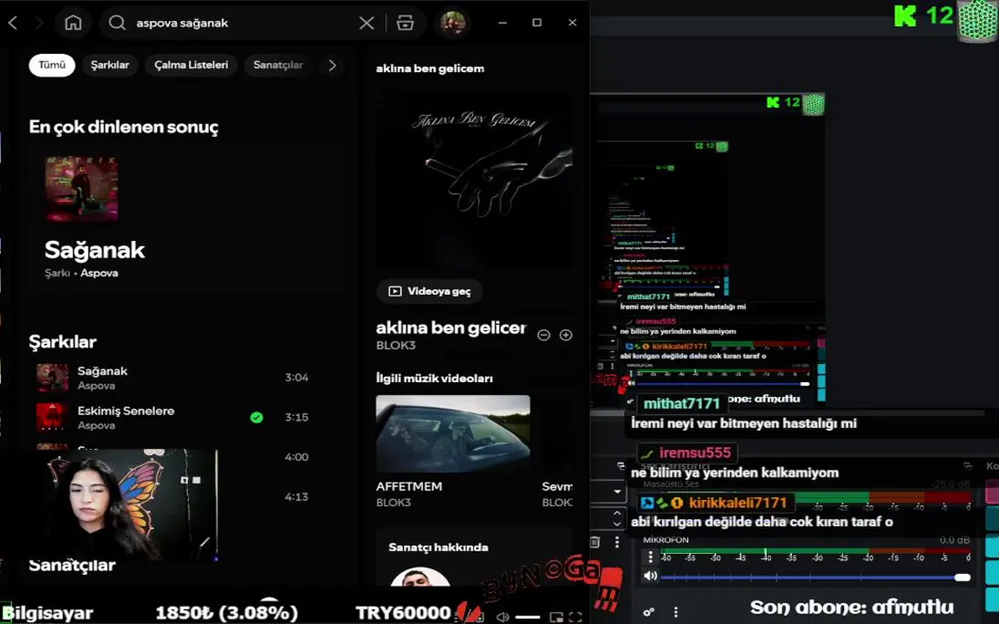This screenshot has width=999, height=624.
Task: Clear the search text with X
Action: coord(367,23)
